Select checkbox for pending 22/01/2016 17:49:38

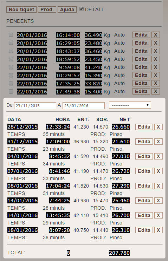tap(11, 91)
